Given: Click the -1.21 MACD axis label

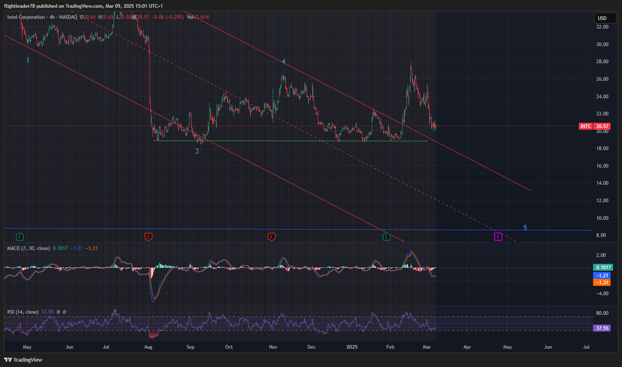Looking at the screenshot, I should point(602,276).
